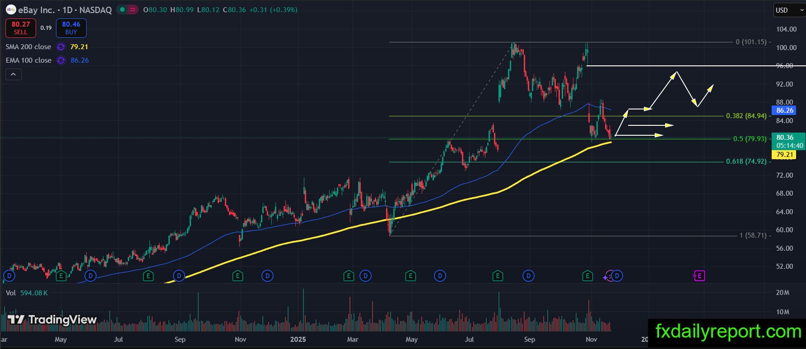806x349 pixels.
Task: Click the open value O80.30
Action: coord(155,9)
